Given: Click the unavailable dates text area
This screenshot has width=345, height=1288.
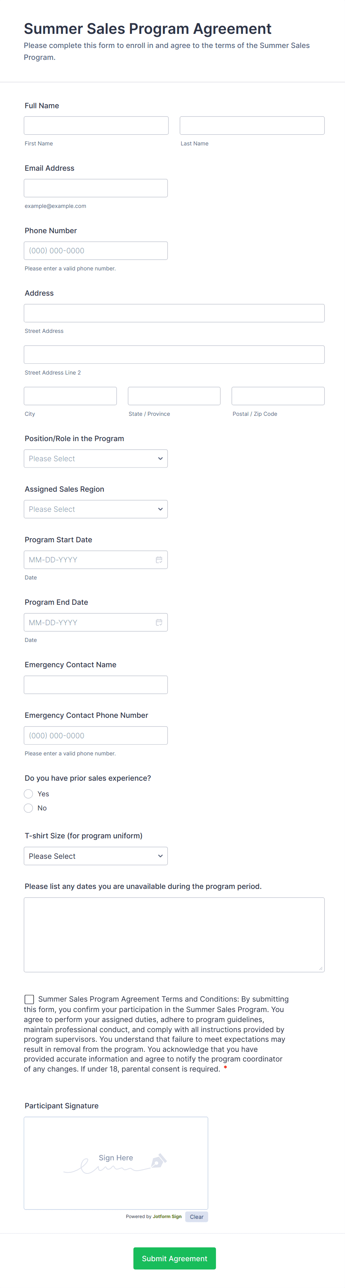Looking at the screenshot, I should point(174,934).
